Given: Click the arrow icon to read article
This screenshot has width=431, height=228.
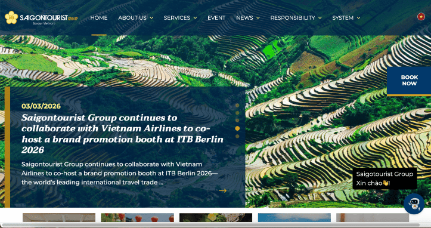Looking at the screenshot, I should coord(222,190).
